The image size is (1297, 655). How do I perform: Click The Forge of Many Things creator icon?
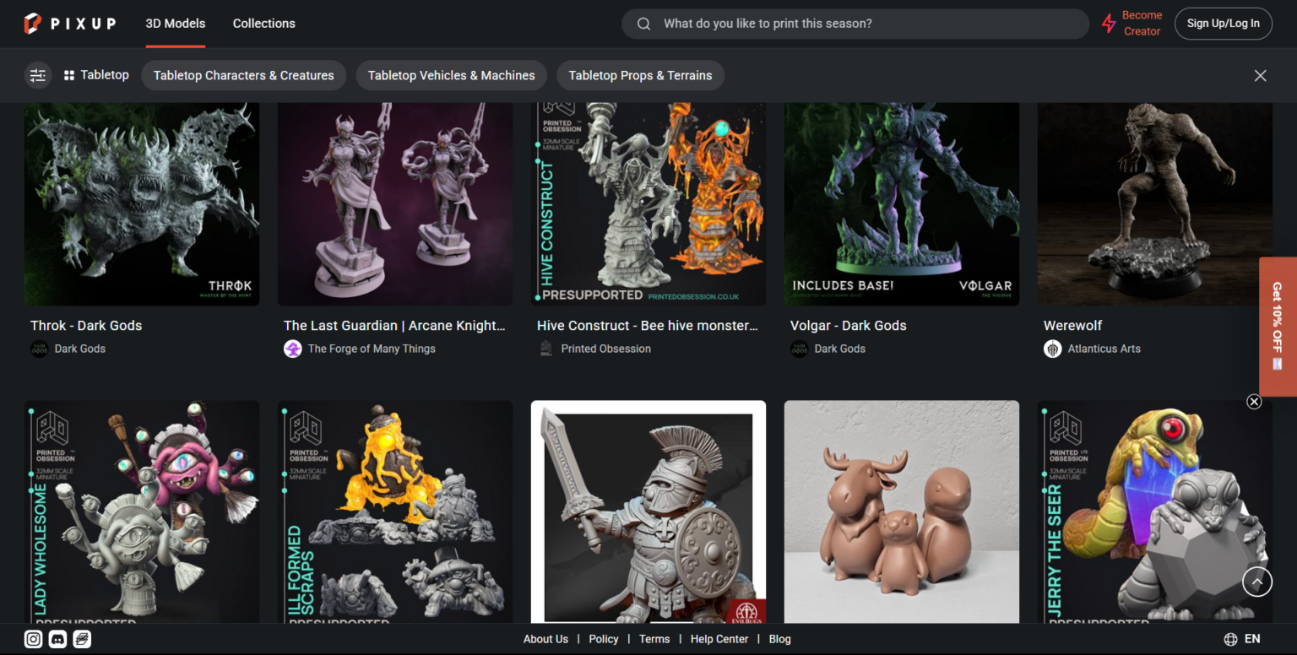[292, 349]
